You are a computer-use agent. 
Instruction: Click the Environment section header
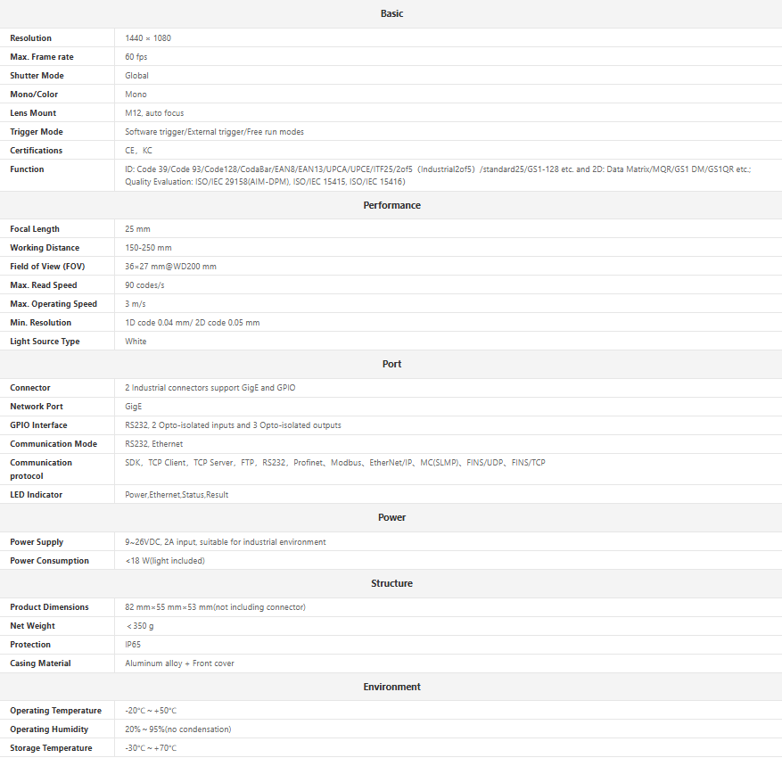[x=391, y=687]
